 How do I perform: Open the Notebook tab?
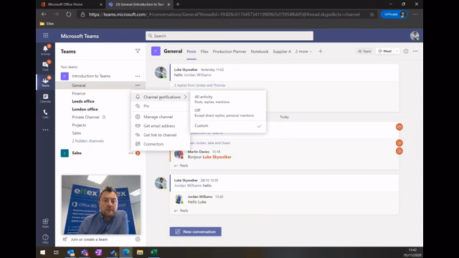pos(260,52)
